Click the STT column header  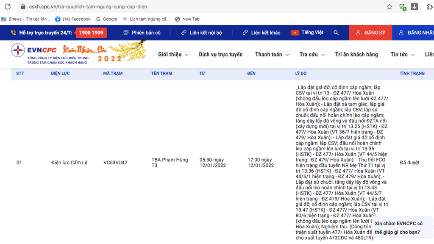[20, 73]
